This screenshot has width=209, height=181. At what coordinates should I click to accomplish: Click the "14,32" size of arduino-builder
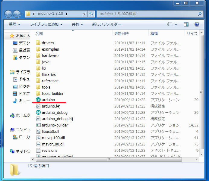tap(194, 125)
